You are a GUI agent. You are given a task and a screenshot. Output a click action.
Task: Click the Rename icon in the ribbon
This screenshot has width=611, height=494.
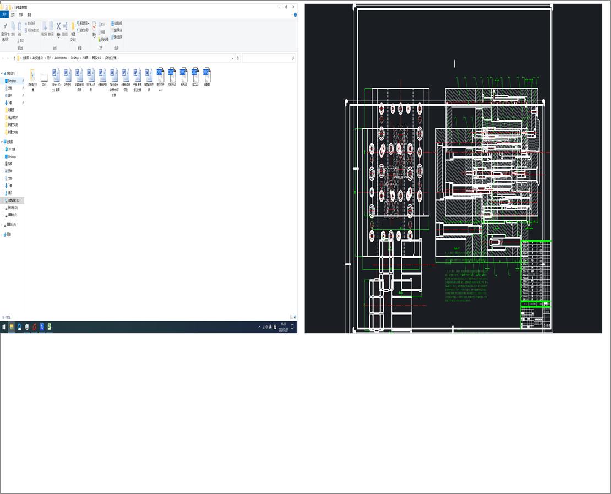pos(65,27)
